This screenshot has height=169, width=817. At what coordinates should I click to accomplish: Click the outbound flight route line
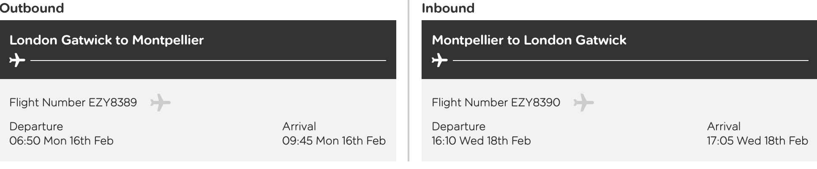tap(208, 61)
